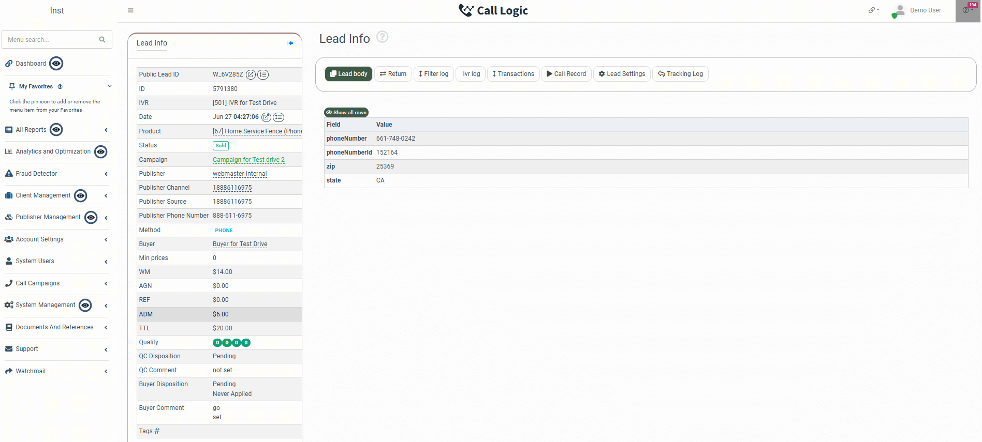Expand the System Users submenu arrow
Image resolution: width=982 pixels, height=442 pixels.
coord(106,262)
